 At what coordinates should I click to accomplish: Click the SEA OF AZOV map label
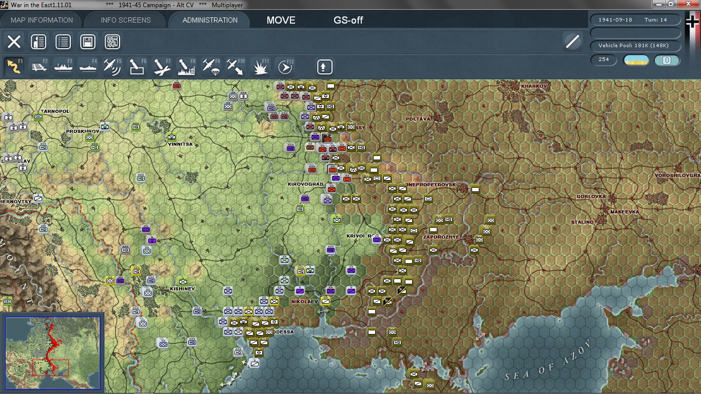548,361
